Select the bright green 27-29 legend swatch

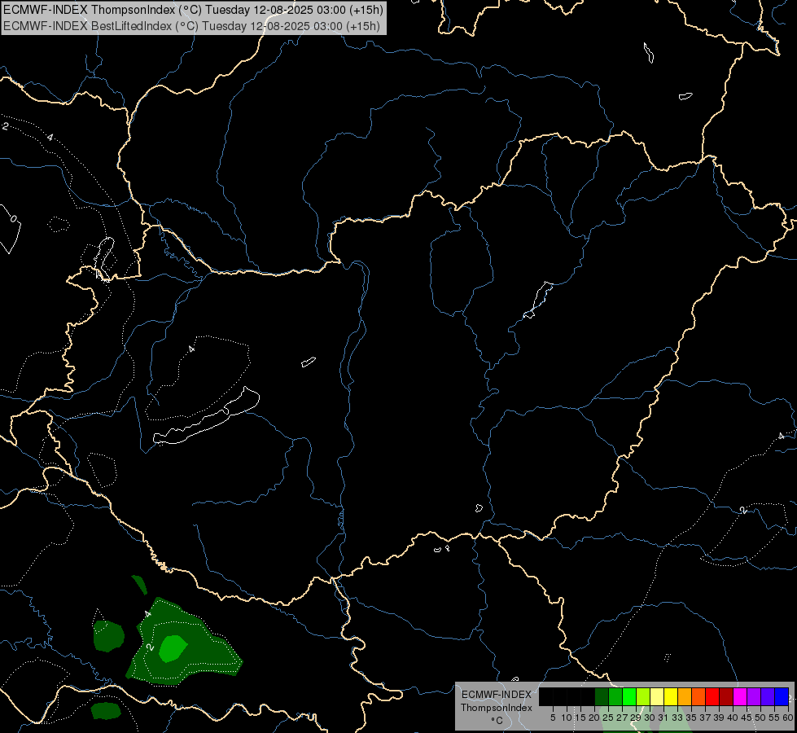click(x=629, y=696)
